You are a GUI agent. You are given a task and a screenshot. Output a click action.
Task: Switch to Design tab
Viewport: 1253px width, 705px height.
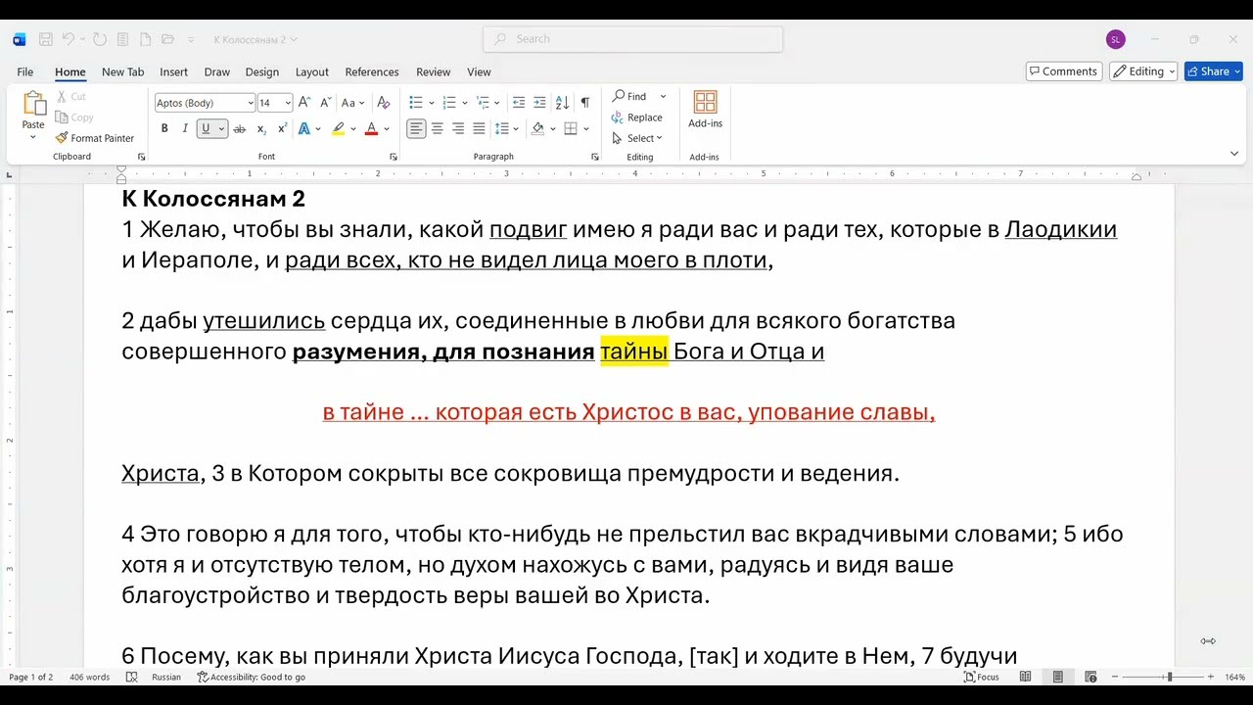[x=261, y=71]
